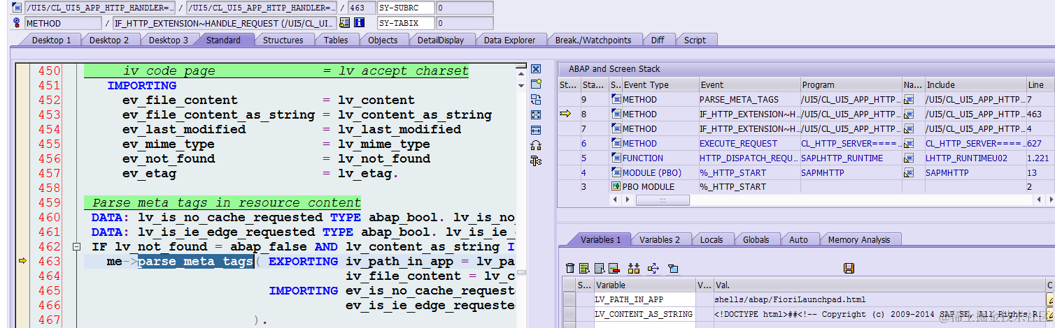The height and width of the screenshot is (328, 1055).
Task: Click the SY-TABIX field
Action: (406, 23)
